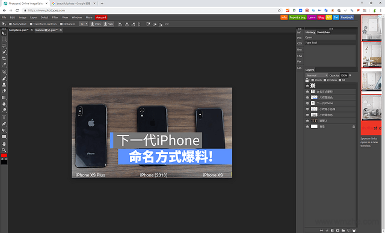Click the link layers icon in Layers footer
The width and height of the screenshot is (385, 233).
(321, 231)
